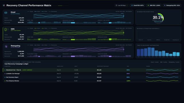
Task: Click the Email line chart live endpoint marker
Action: 124,16
